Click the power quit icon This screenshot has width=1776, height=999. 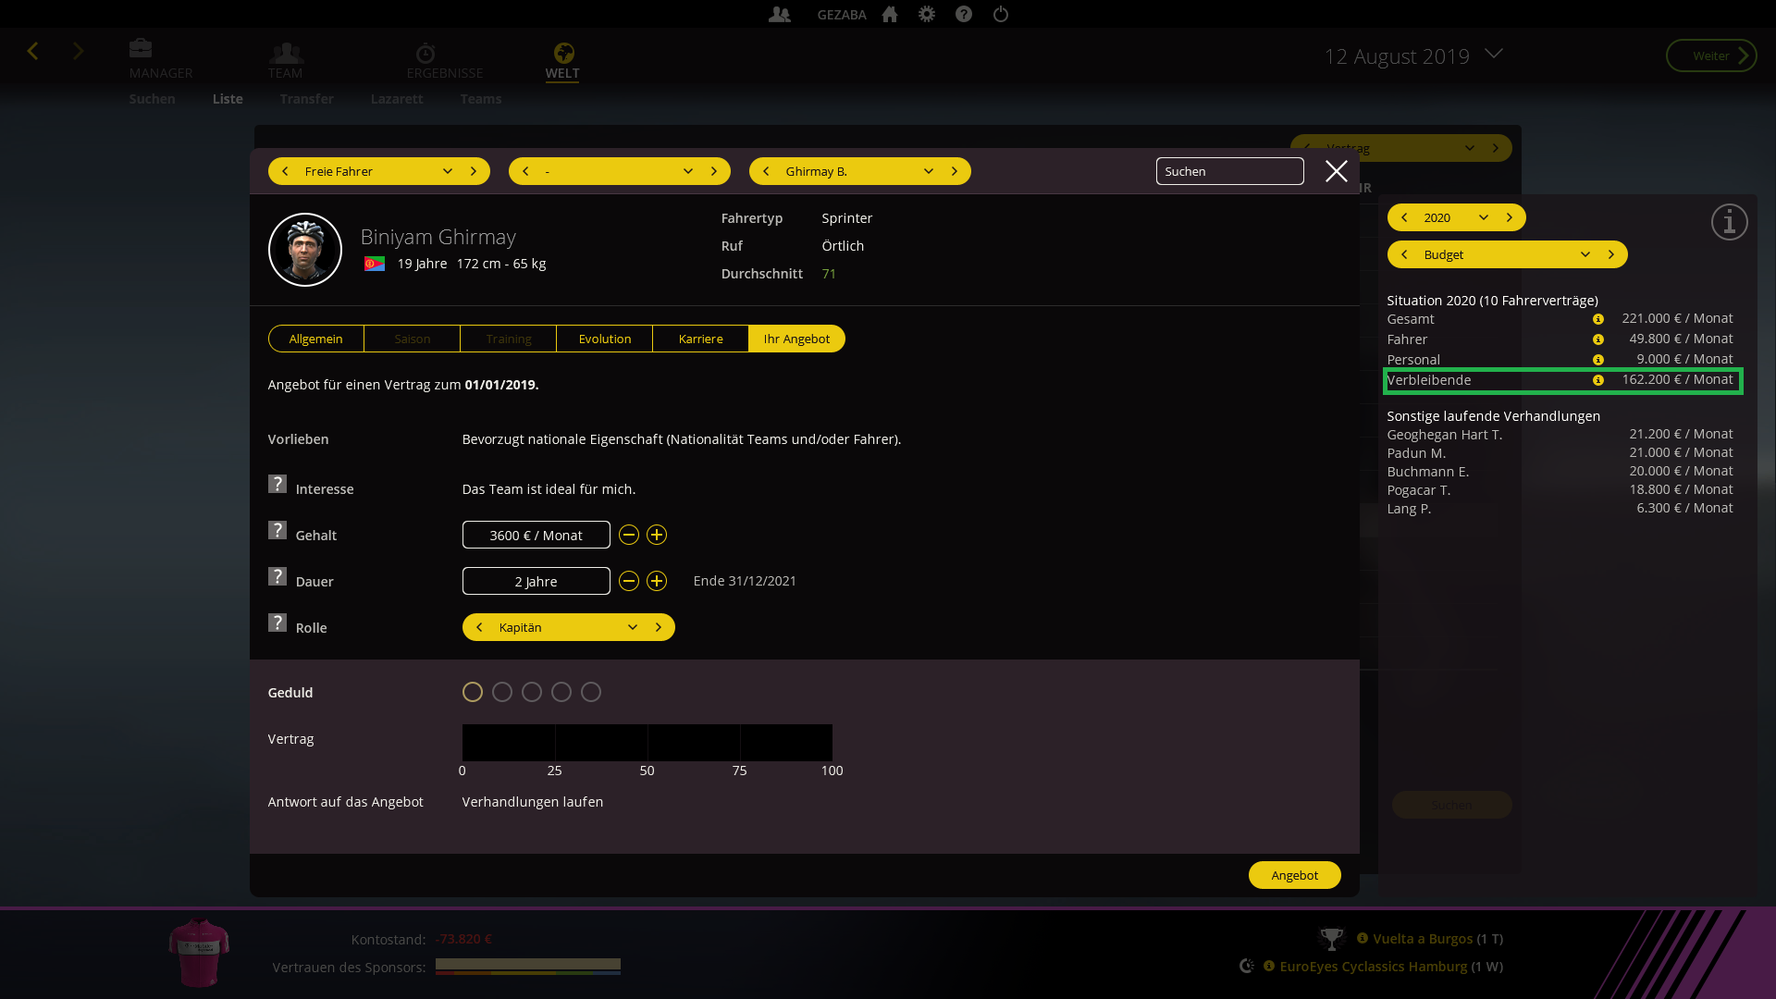pyautogui.click(x=1001, y=14)
